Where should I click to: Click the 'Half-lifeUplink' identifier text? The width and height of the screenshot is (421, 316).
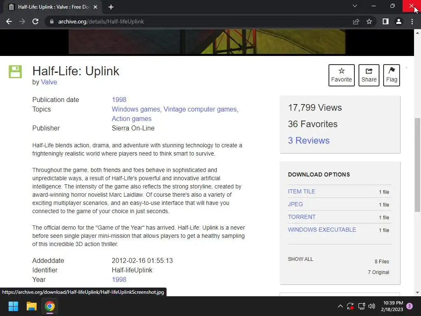pos(132,270)
